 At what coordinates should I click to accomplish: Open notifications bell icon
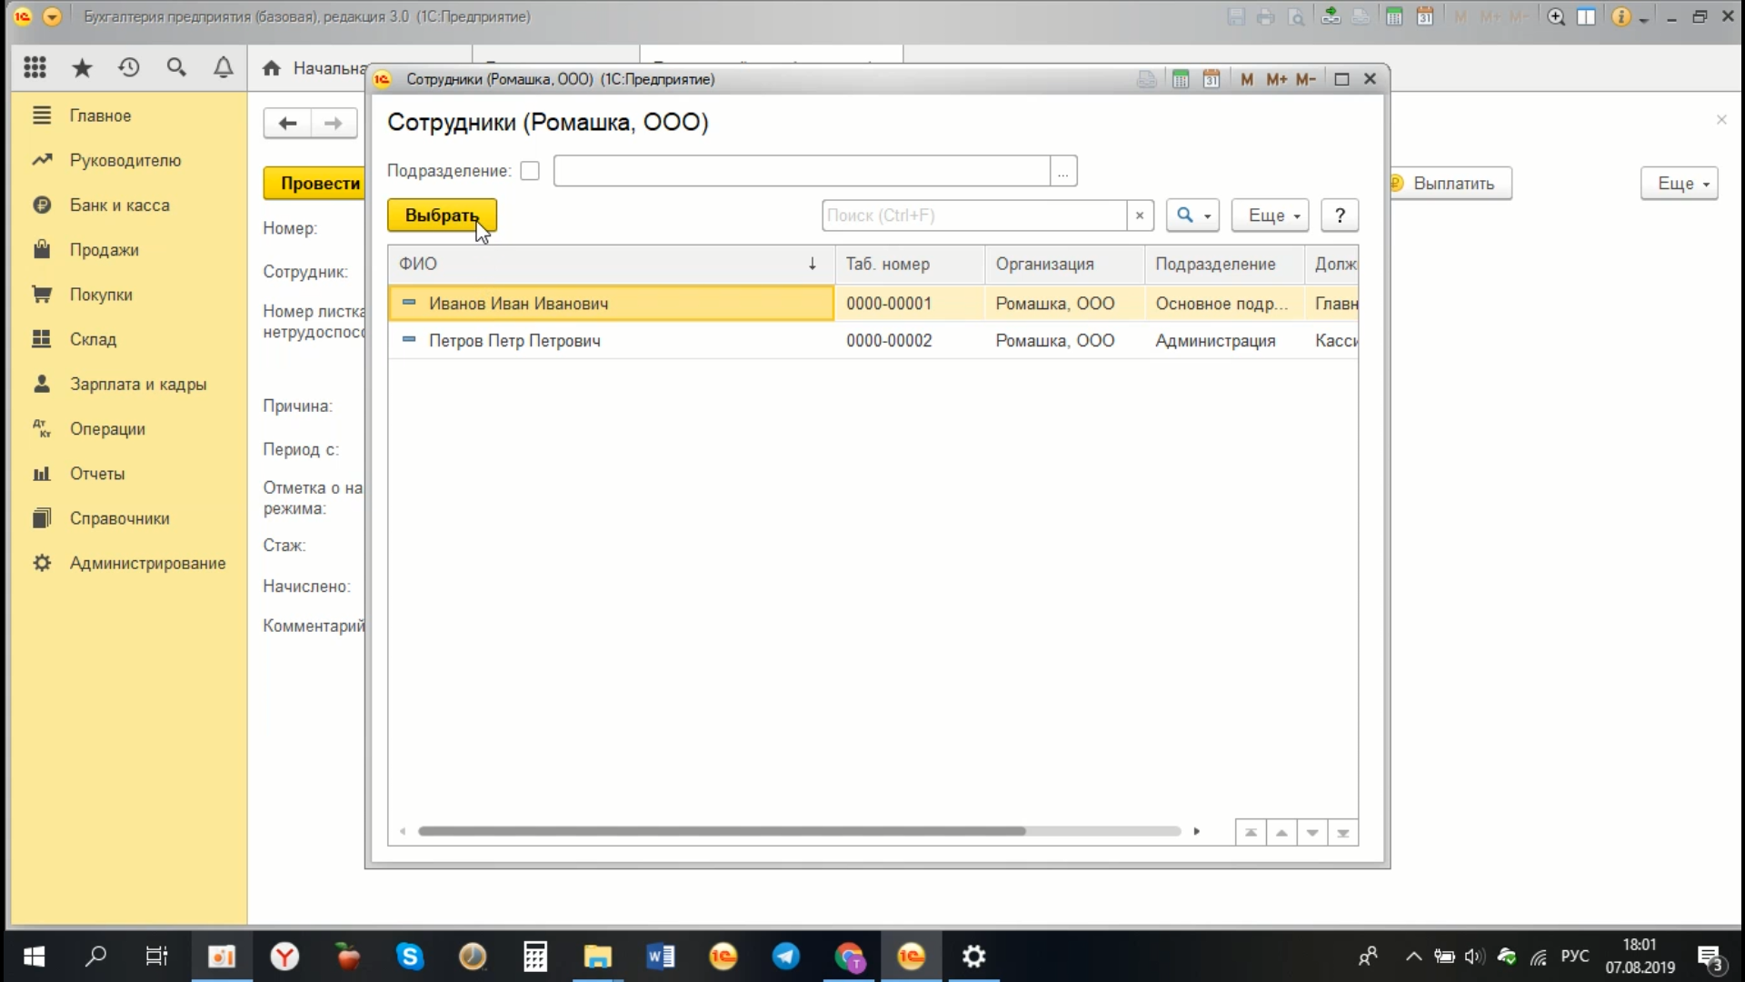pyautogui.click(x=223, y=67)
